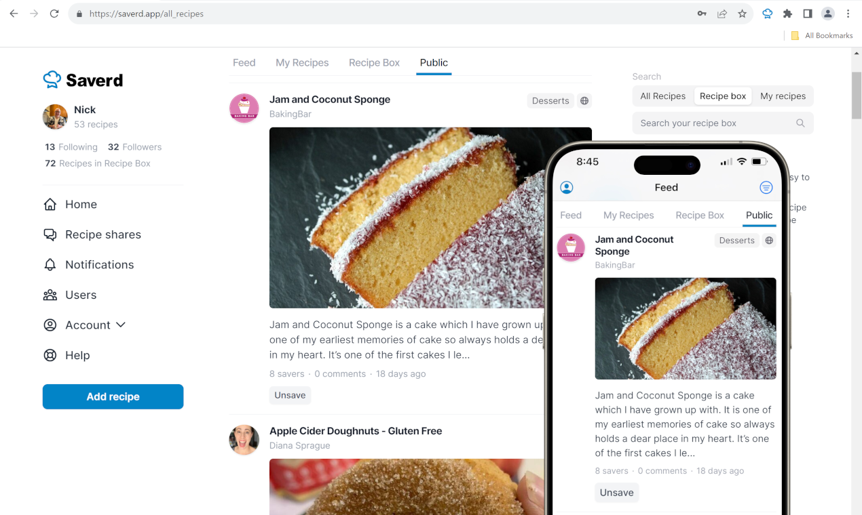Click the padlock icon in the address bar
This screenshot has height=515, width=862.
[79, 14]
